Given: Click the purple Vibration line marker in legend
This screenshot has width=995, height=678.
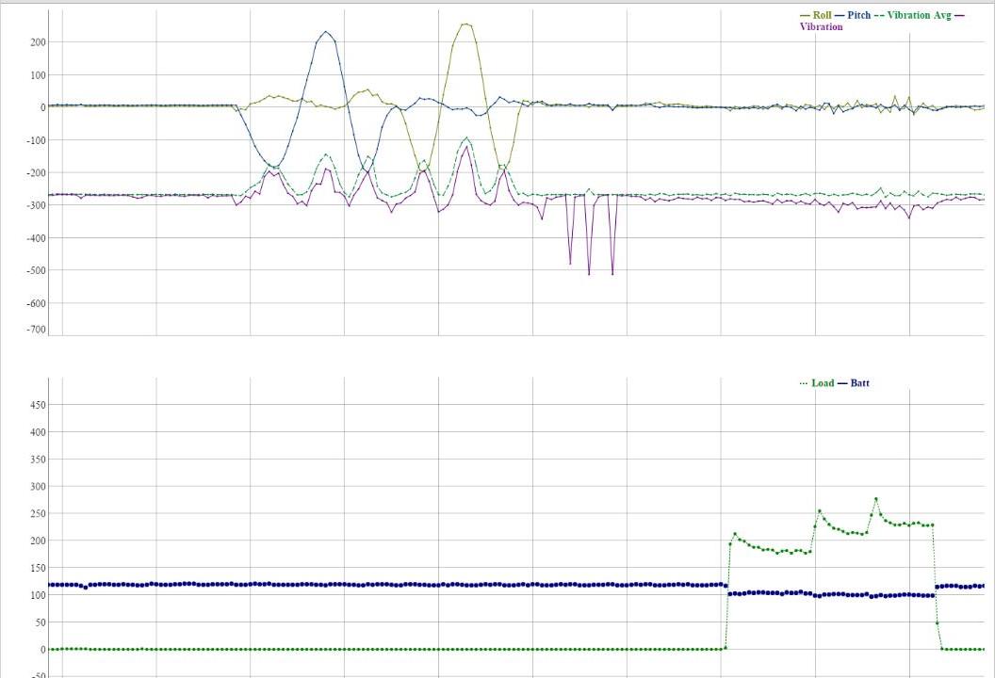Looking at the screenshot, I should 959,15.
